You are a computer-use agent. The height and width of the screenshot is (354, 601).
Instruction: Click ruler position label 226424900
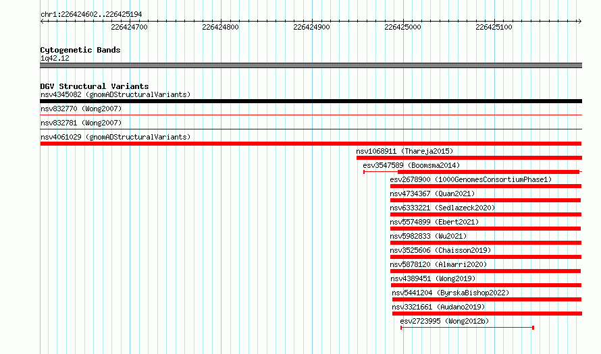tap(311, 27)
